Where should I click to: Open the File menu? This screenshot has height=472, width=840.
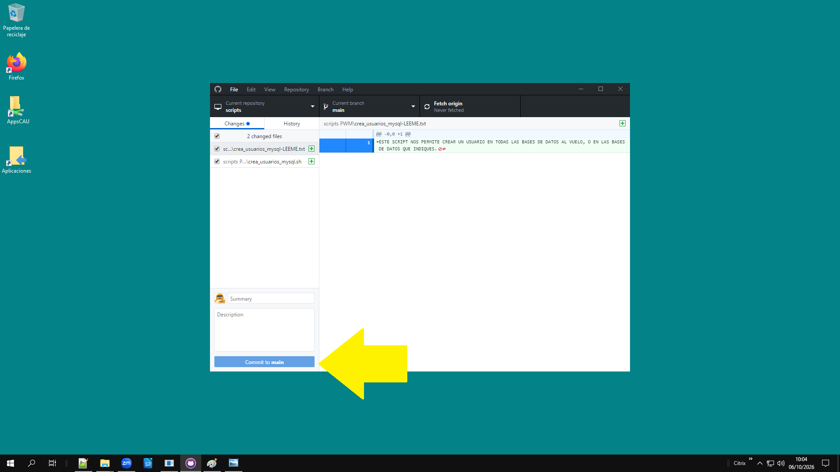pos(234,89)
